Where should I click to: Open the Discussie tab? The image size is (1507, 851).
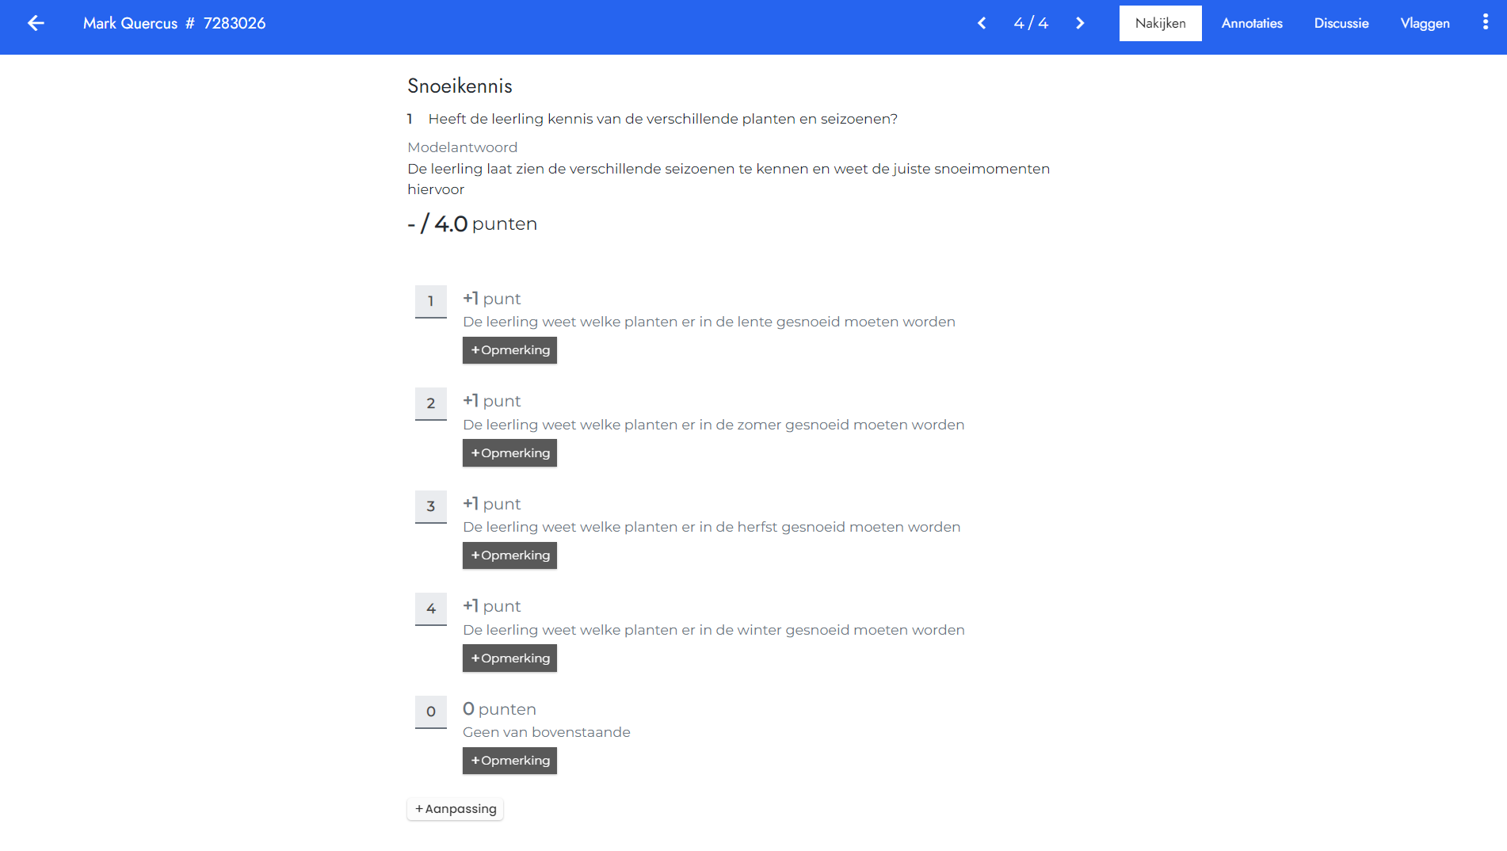point(1341,23)
